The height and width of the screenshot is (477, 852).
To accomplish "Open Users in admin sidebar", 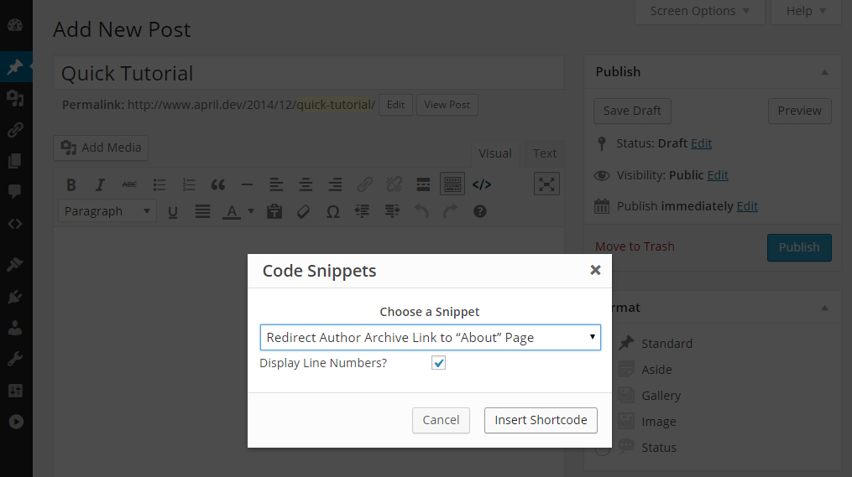I will (15, 328).
